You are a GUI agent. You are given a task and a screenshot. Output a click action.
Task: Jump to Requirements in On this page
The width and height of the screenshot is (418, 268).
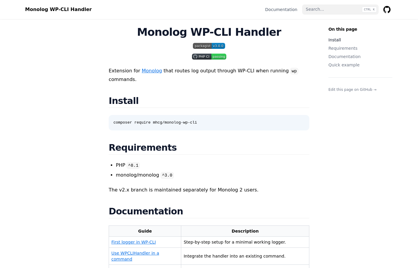click(x=343, y=48)
